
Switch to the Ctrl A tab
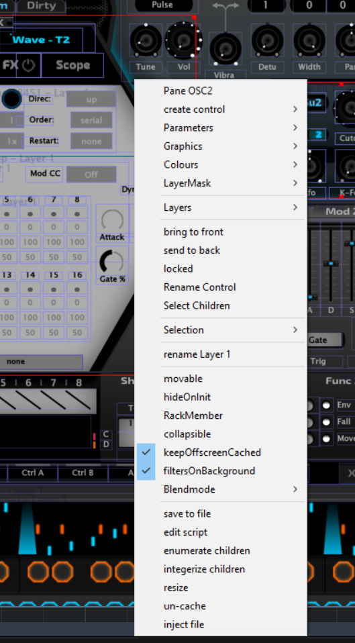32,473
